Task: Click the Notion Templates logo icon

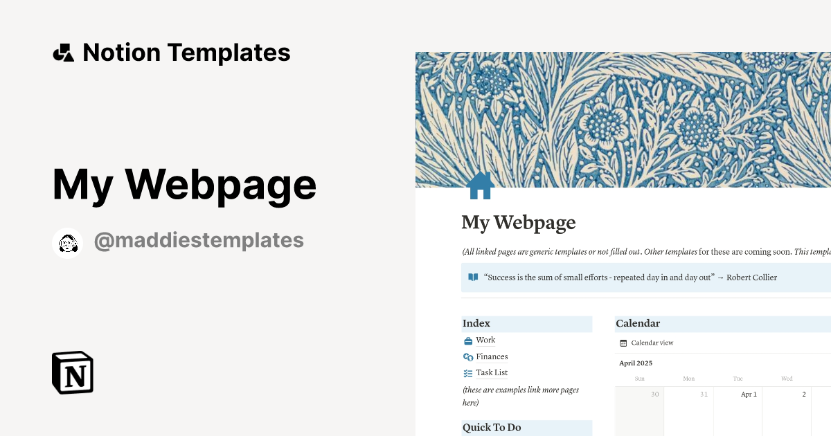Action: [64, 51]
